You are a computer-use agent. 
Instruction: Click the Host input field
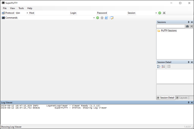click(52, 13)
